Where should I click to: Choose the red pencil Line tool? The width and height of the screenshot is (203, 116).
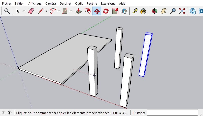41,11
